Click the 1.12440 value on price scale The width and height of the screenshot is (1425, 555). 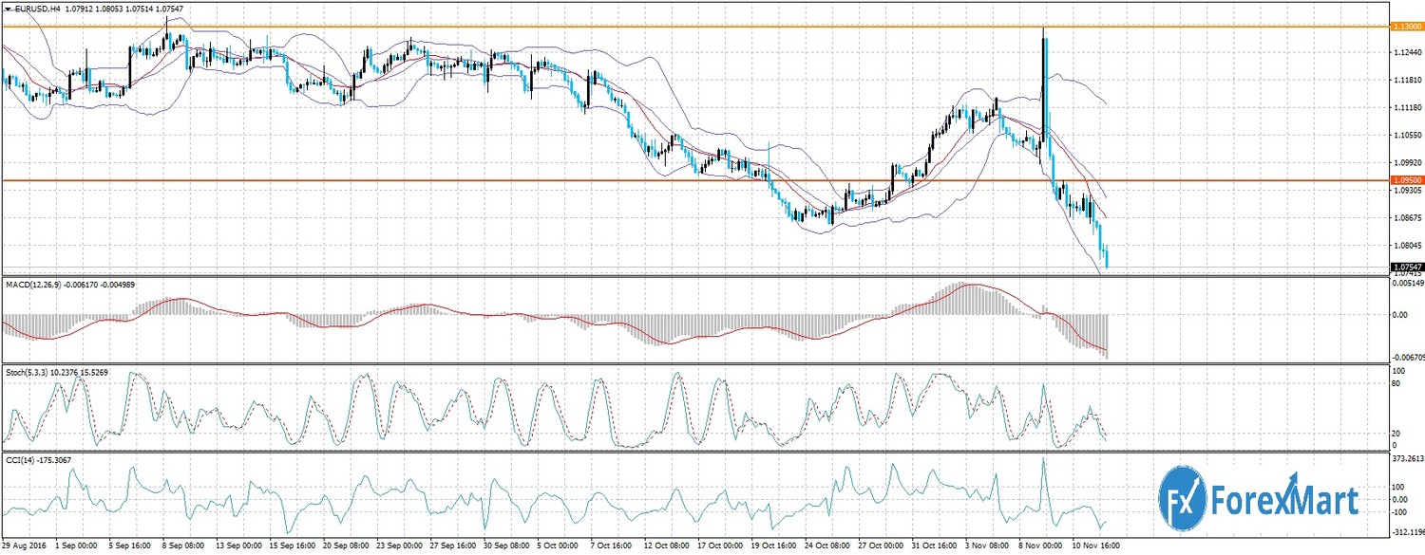[x=1405, y=54]
